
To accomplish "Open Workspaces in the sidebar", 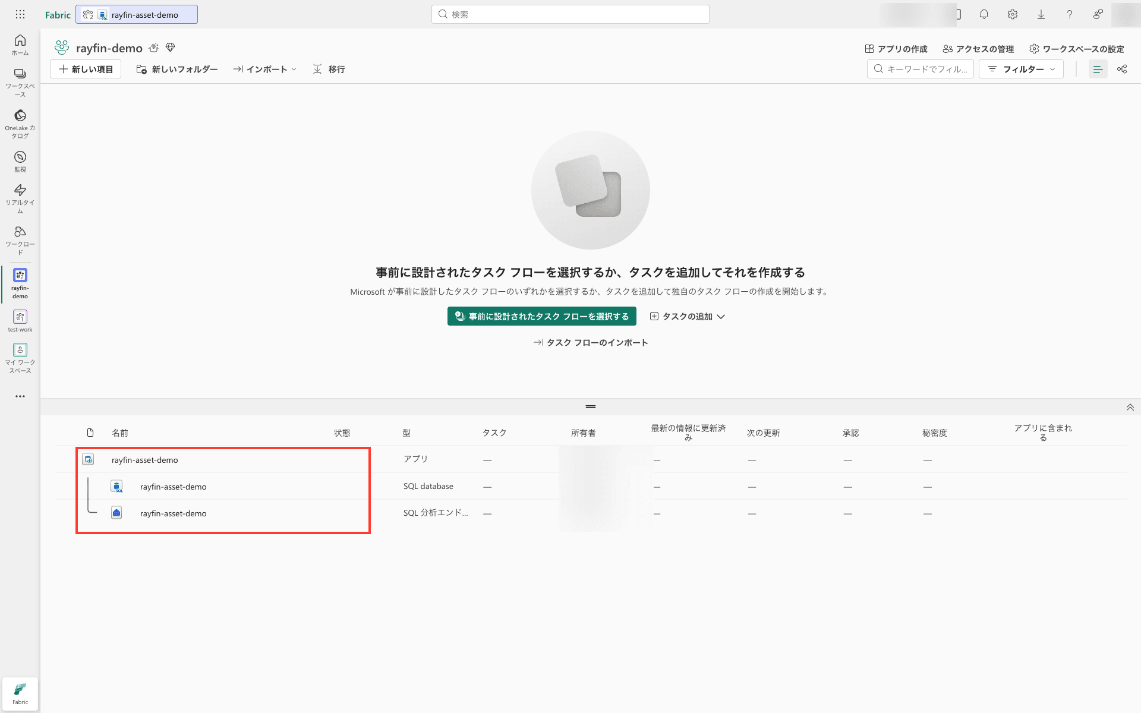I will click(x=20, y=83).
